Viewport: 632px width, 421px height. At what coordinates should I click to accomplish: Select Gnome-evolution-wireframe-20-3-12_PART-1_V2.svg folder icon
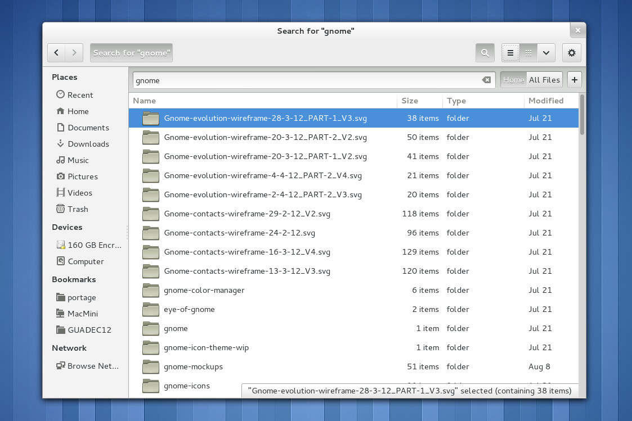click(151, 156)
